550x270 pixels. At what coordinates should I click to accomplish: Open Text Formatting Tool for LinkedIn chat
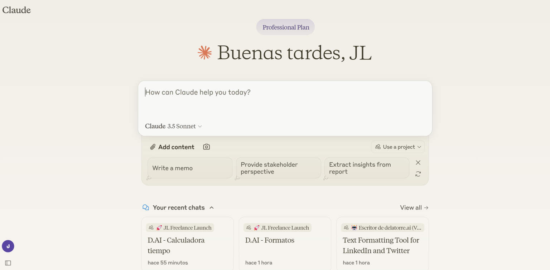point(382,245)
